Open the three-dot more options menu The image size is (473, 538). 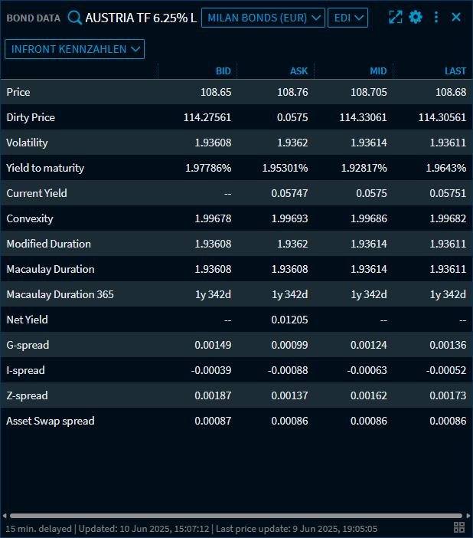[436, 17]
